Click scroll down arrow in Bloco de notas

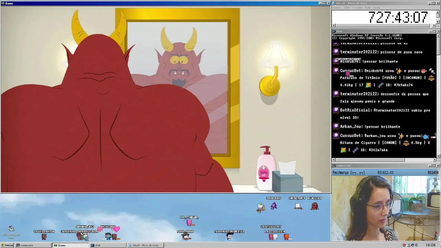438,22
